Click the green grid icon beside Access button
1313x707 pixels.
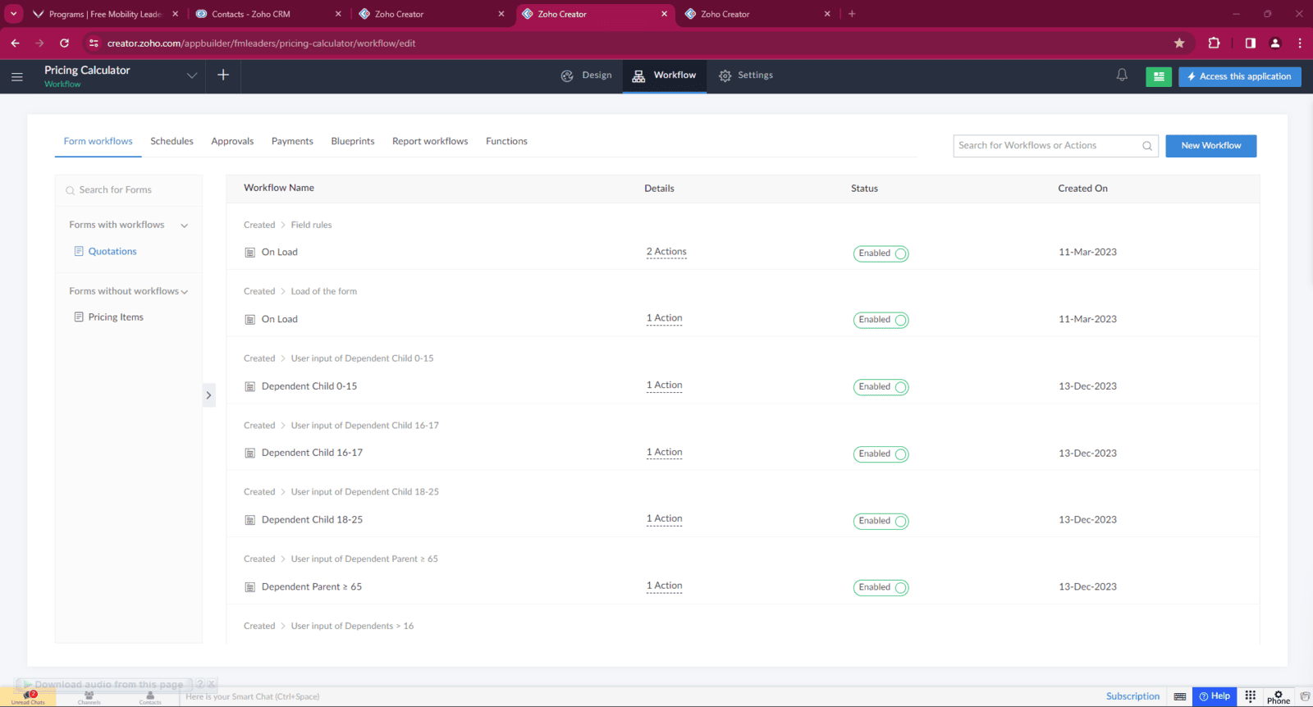[x=1159, y=76]
